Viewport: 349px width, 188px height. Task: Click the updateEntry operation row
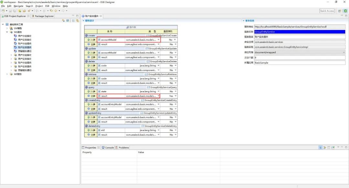(131, 113)
